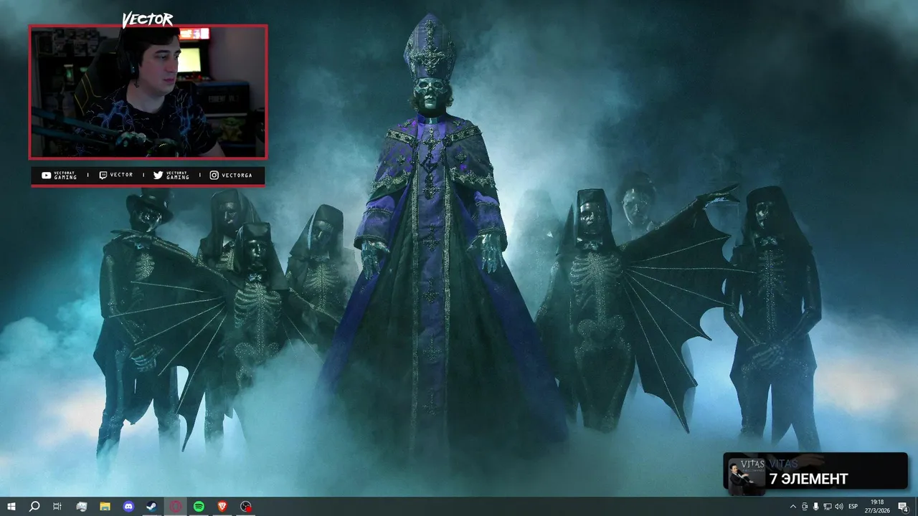918x516 pixels.
Task: Click the Meet Now camera tray icon
Action: click(804, 507)
